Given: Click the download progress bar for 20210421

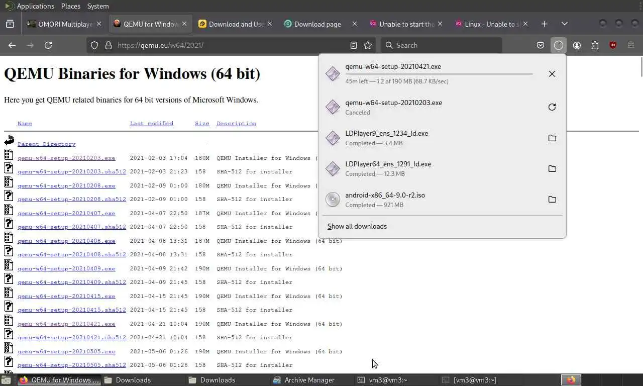Looking at the screenshot, I should click(x=439, y=74).
